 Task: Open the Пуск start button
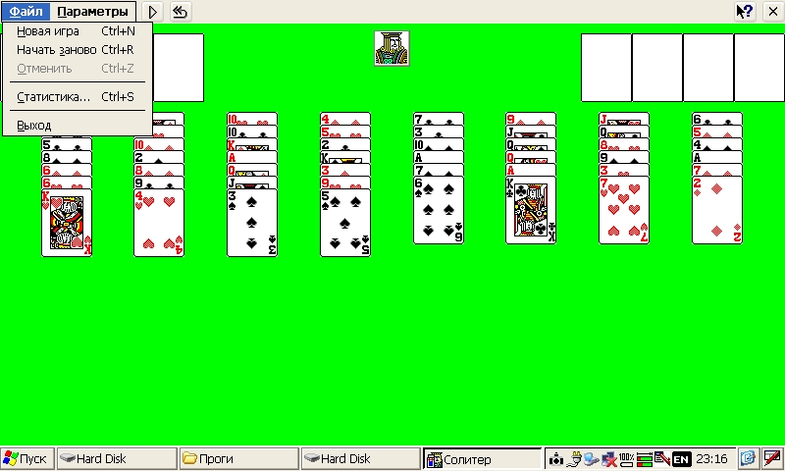(x=27, y=458)
